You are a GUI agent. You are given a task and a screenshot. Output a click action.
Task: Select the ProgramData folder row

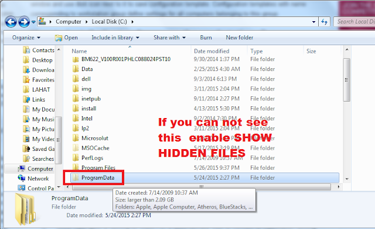pos(204,178)
